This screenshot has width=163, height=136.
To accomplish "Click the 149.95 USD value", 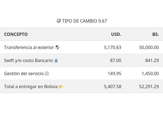I will point(114,73).
